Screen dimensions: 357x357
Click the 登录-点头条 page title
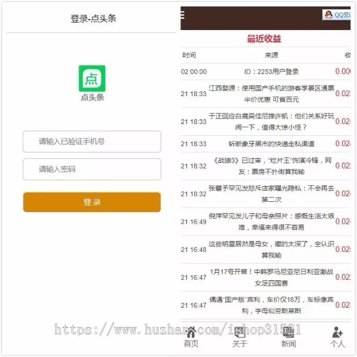[93, 18]
